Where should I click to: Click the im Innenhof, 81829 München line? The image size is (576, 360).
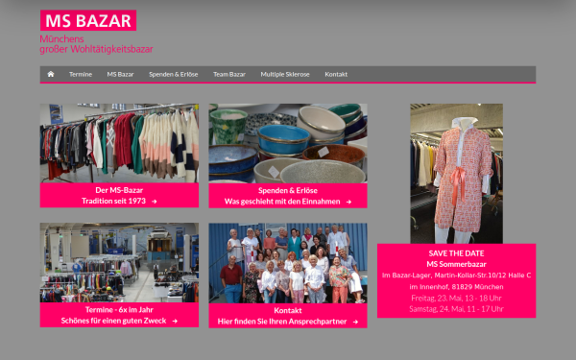(x=456, y=286)
